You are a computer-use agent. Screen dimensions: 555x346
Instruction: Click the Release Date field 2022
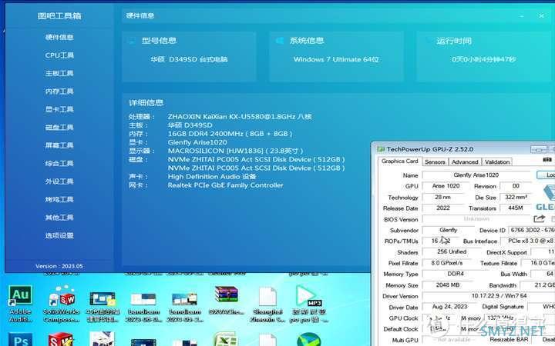tap(442, 208)
